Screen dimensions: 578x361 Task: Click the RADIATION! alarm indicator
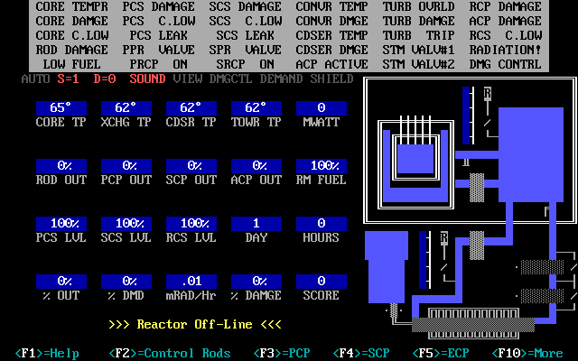[x=506, y=50]
